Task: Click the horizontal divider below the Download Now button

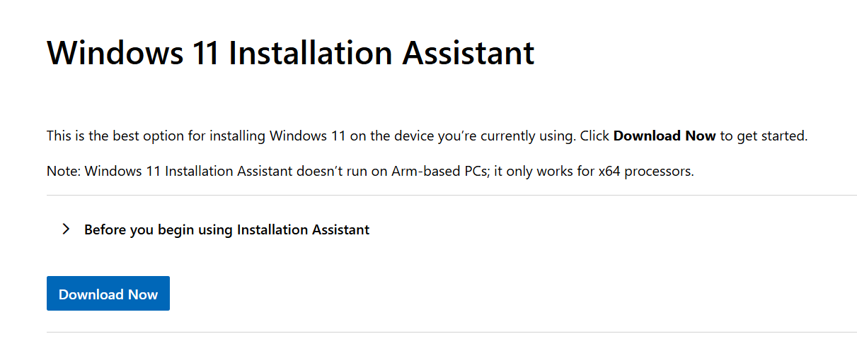Action: click(x=451, y=332)
